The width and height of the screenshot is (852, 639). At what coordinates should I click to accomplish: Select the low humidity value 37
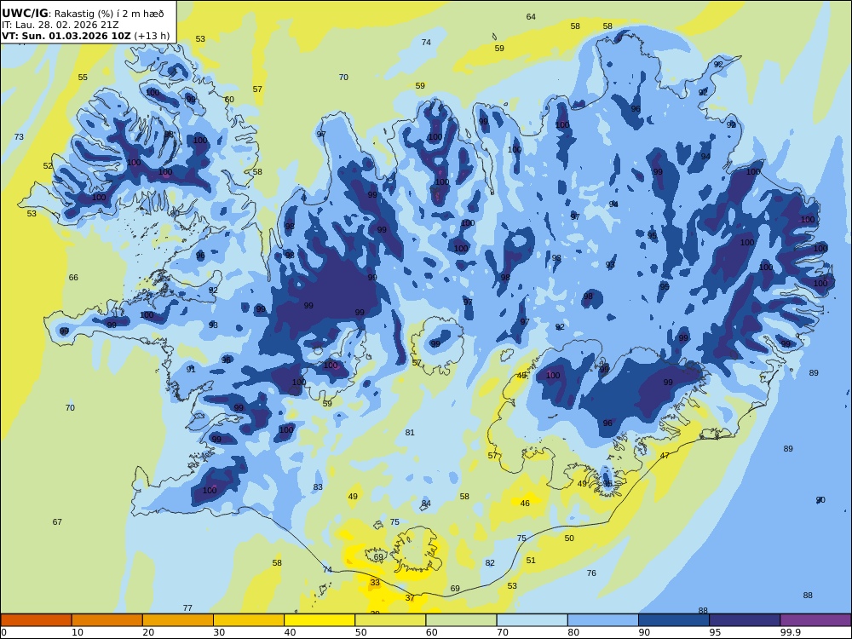[410, 598]
